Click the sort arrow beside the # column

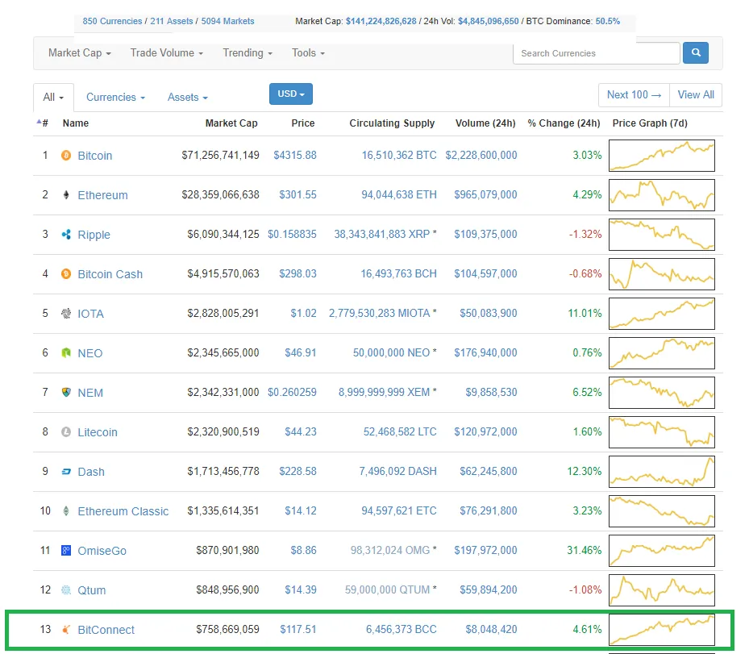point(39,122)
